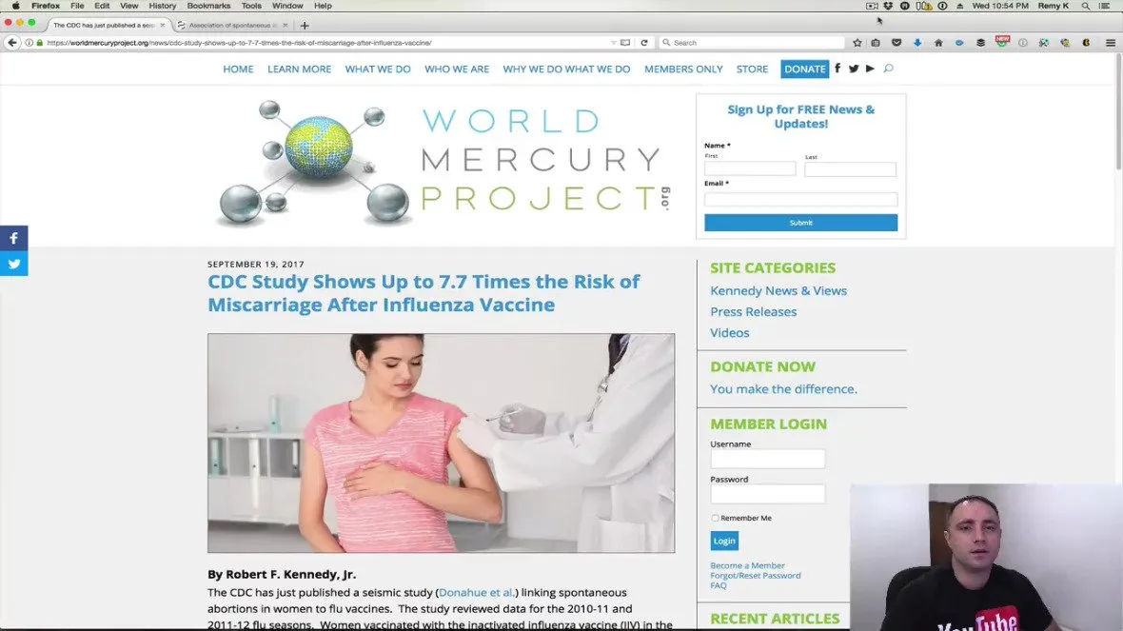Save page to Pocket icon
This screenshot has width=1123, height=631.
(x=896, y=43)
